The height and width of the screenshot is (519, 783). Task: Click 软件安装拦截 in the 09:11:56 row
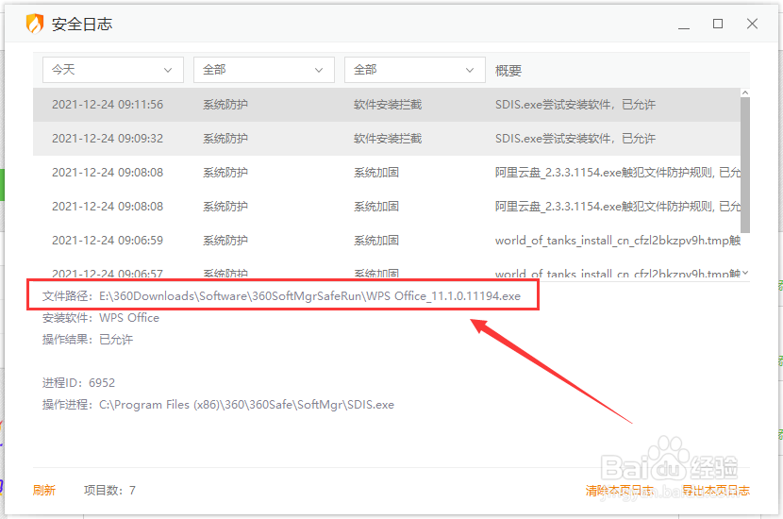pos(388,105)
